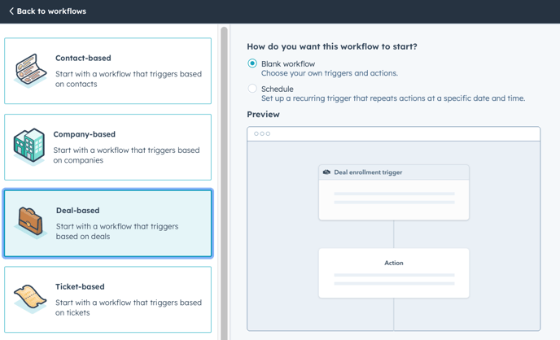Click the back chevron arrow icon
Viewport: 560px width, 340px height.
(11, 11)
